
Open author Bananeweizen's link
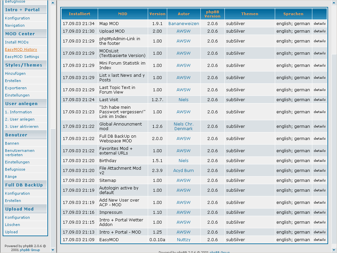184,24
